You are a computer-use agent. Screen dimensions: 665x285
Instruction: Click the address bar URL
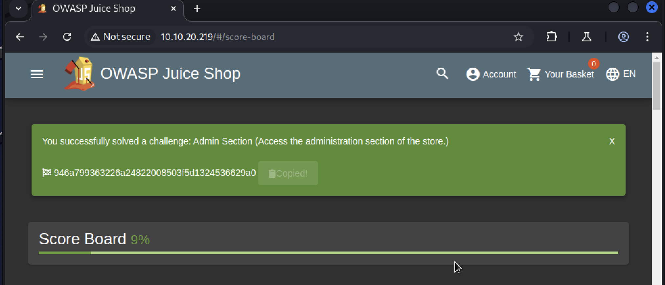click(x=218, y=37)
